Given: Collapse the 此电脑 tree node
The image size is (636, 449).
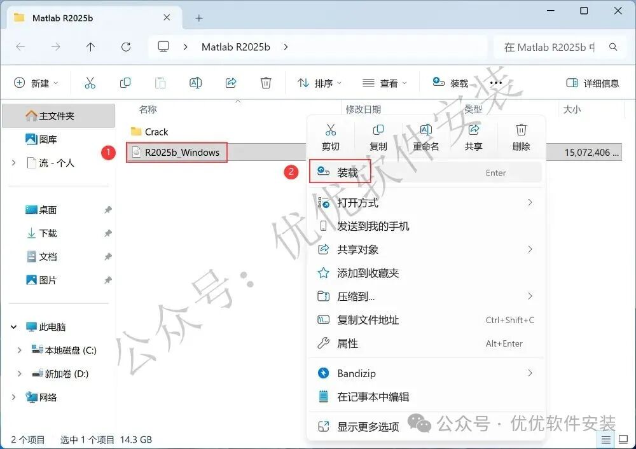Looking at the screenshot, I should tap(14, 327).
